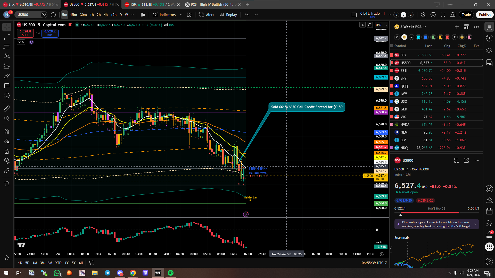Start bar Replay mode

pyautogui.click(x=228, y=15)
